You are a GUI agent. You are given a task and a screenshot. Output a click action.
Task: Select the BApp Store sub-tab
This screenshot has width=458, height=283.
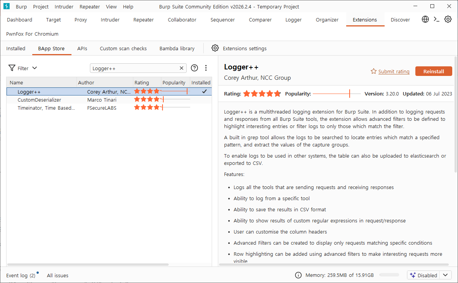pos(51,48)
